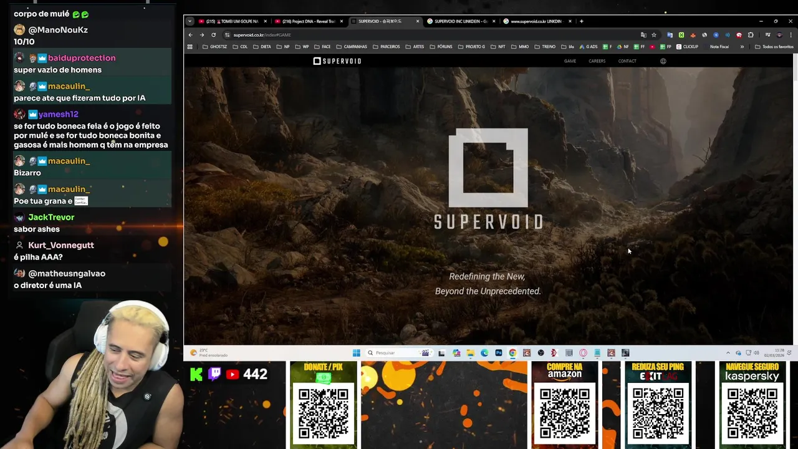Click the Compre na Amazon QR code

[564, 413]
